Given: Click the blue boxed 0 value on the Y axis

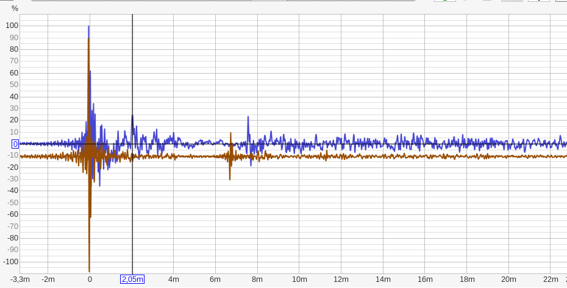Looking at the screenshot, I should pyautogui.click(x=15, y=144).
